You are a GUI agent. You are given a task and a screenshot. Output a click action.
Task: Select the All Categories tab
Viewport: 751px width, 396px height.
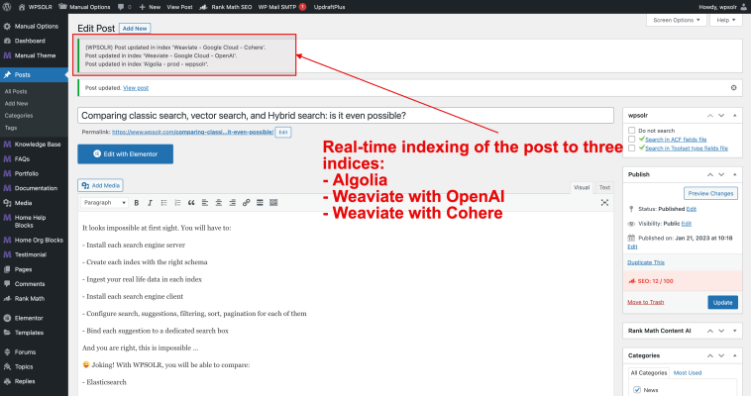tap(649, 372)
